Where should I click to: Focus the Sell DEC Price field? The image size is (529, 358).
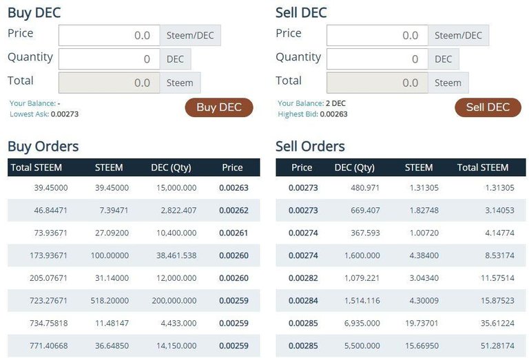(377, 36)
